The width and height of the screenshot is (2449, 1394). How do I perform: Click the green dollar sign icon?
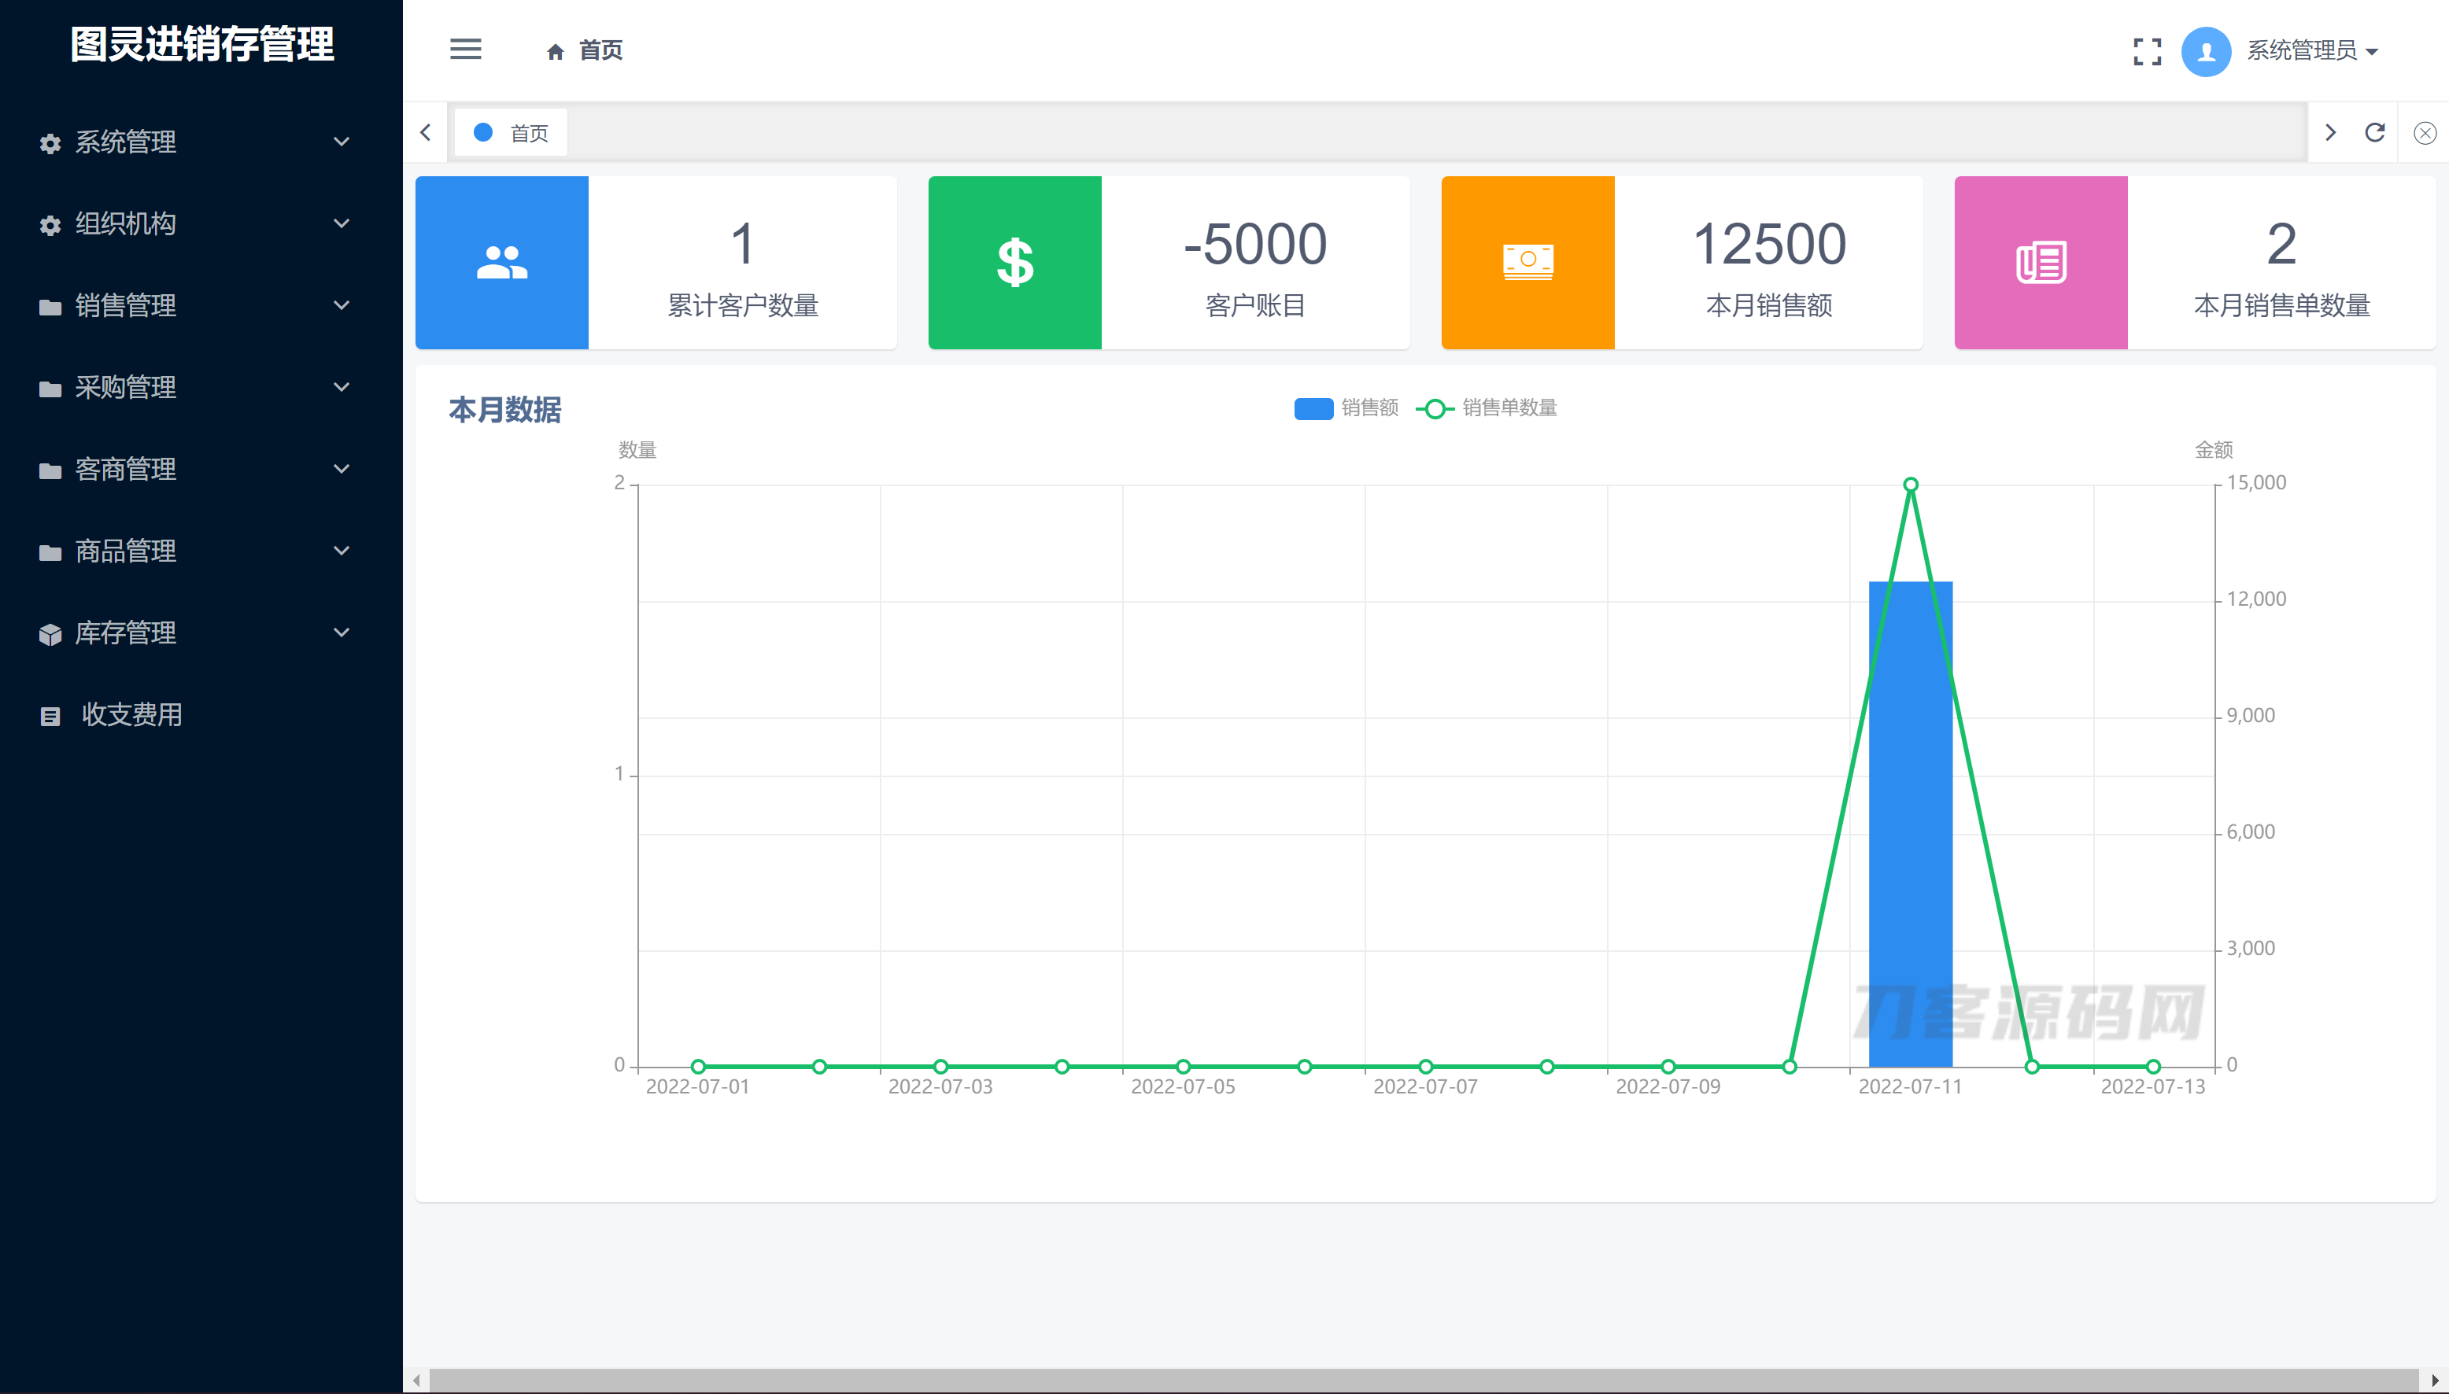point(1014,262)
